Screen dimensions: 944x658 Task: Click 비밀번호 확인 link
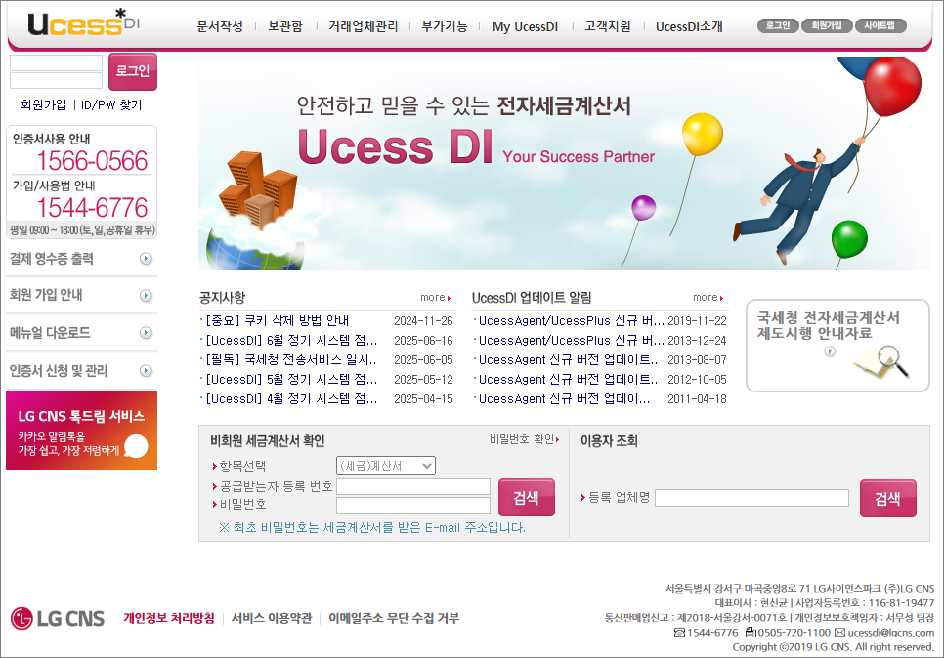click(x=524, y=439)
